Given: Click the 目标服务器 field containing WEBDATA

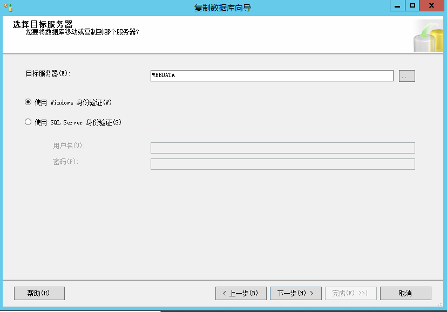Looking at the screenshot, I should click(x=272, y=75).
